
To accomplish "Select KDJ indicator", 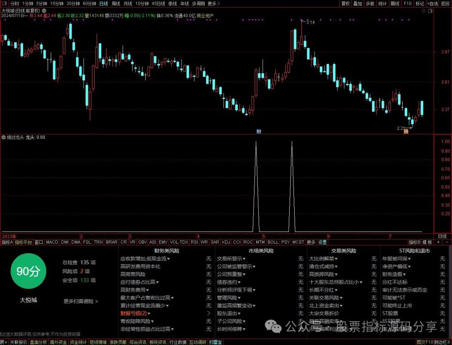I will point(226,242).
